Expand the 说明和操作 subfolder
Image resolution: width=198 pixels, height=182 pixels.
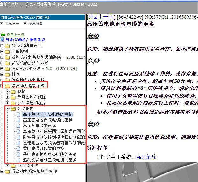pyautogui.click(x=7, y=166)
